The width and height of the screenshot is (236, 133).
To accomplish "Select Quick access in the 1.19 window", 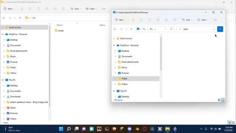I will pos(24,27).
